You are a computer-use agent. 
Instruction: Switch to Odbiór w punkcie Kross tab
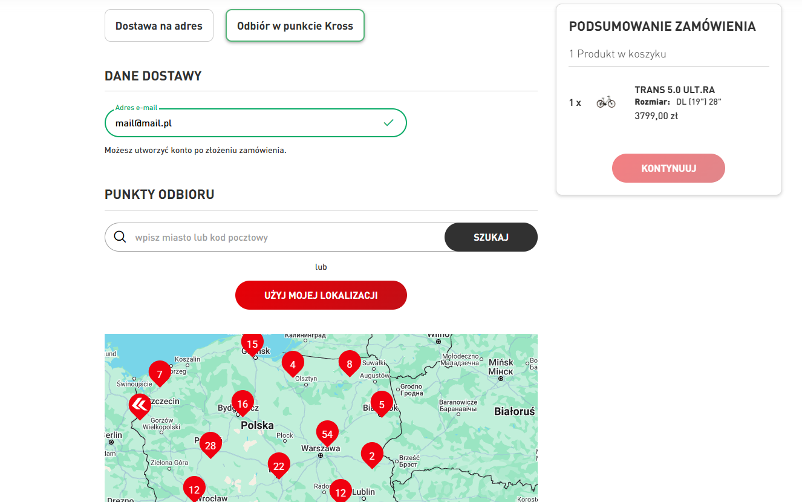(295, 26)
